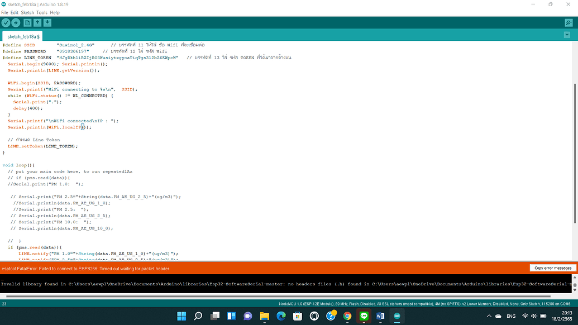The image size is (578, 325).
Task: Click the if (pms.read(data)) line
Action: coord(35,247)
